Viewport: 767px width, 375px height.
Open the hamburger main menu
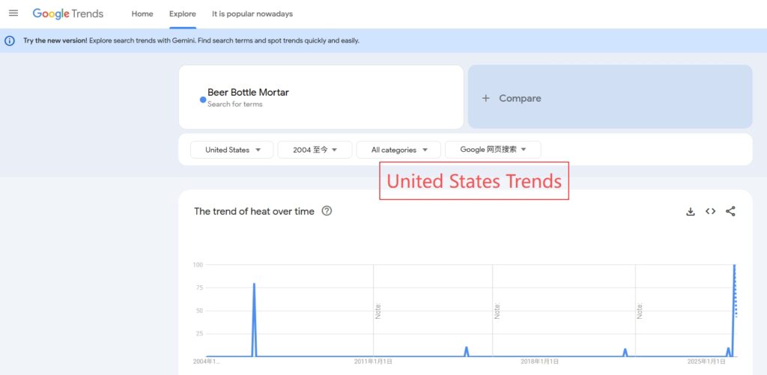(13, 13)
